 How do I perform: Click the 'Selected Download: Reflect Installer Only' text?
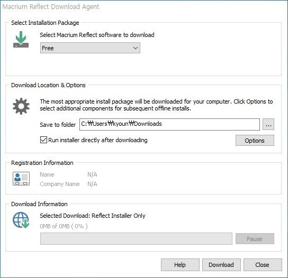(93, 216)
